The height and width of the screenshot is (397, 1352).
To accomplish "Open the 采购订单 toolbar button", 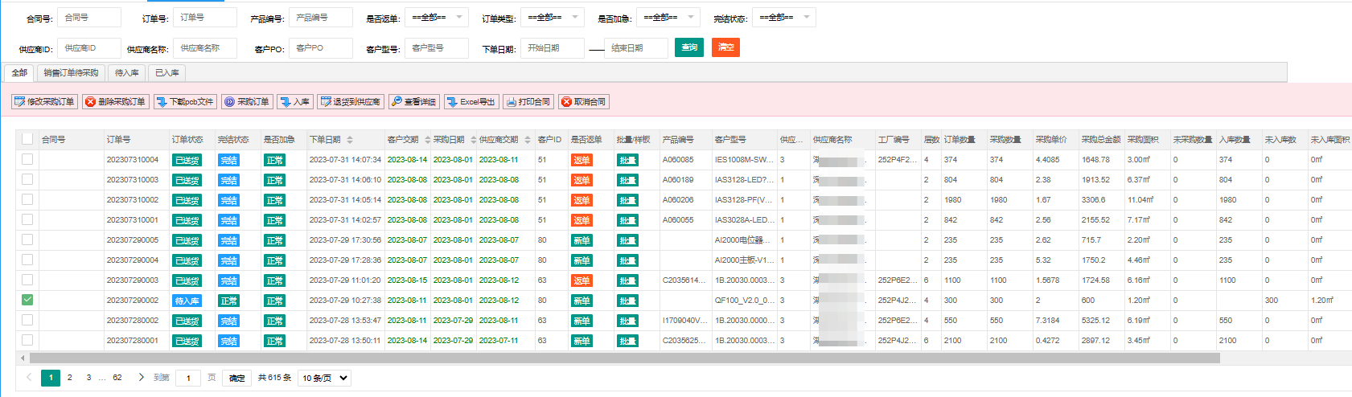I will click(x=247, y=102).
